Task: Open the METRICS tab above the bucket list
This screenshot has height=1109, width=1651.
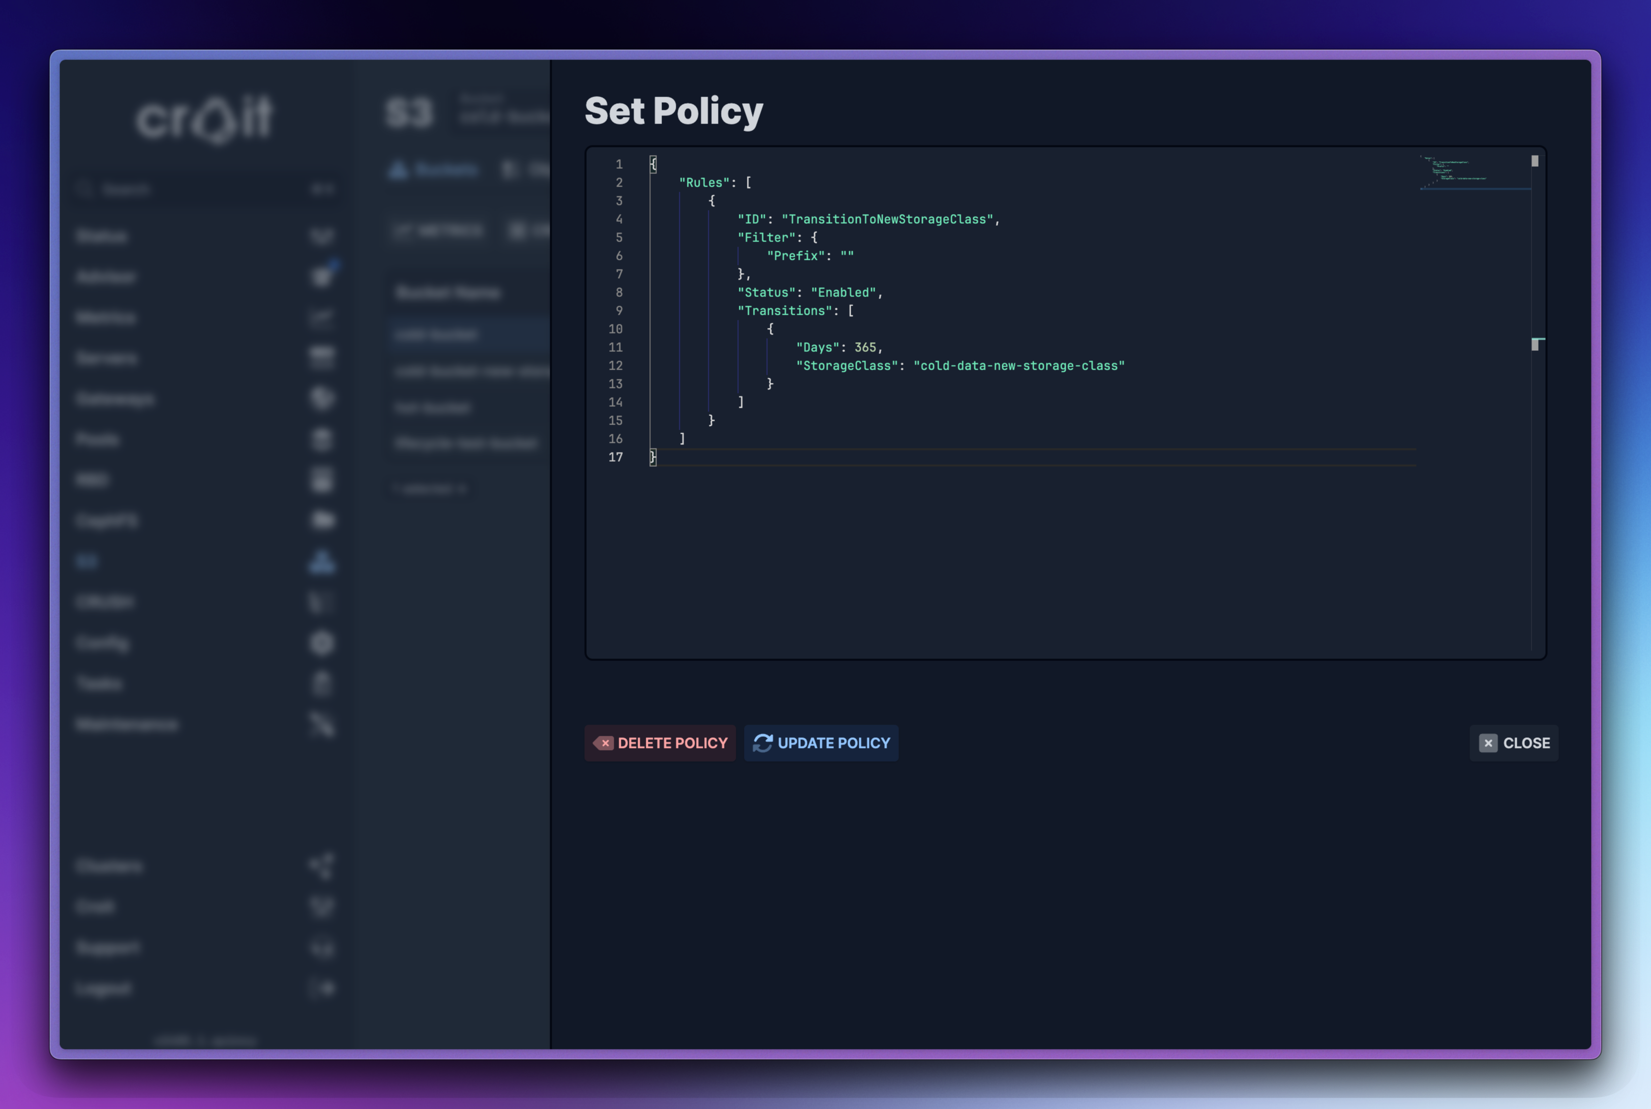Action: point(438,230)
